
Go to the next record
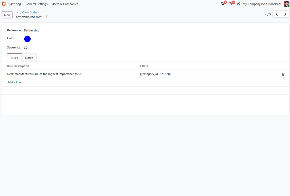coord(285,14)
